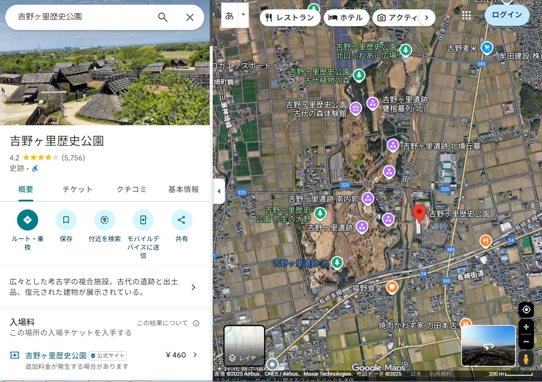
Task: Open the dropdown arrow beside あ
Action: click(x=243, y=14)
